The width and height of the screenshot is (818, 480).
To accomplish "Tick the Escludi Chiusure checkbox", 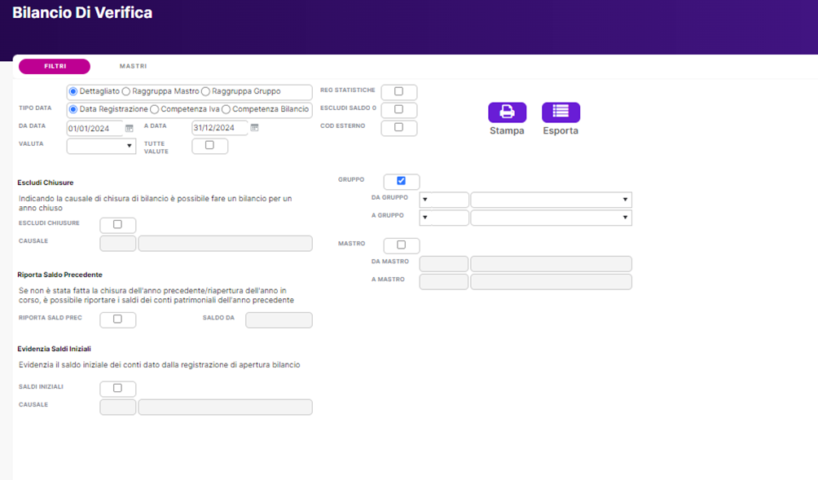I will coord(117,224).
